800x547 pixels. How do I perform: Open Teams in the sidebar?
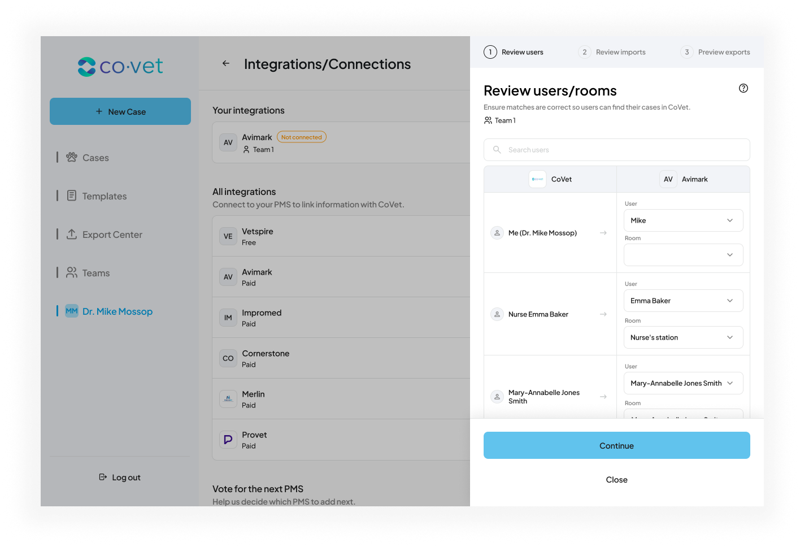[96, 273]
